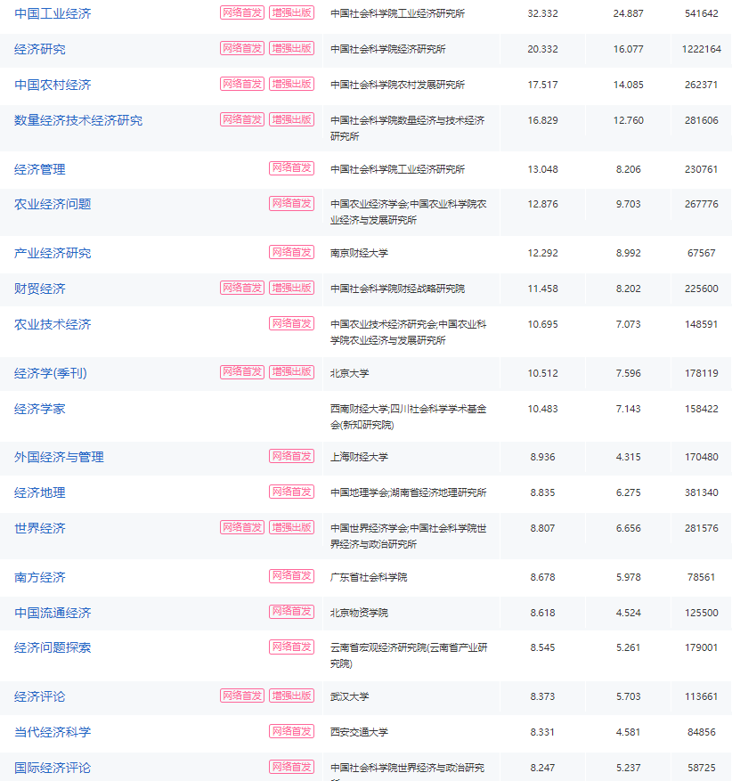Click 增强出版 tag in 经济评论 row

292,696
